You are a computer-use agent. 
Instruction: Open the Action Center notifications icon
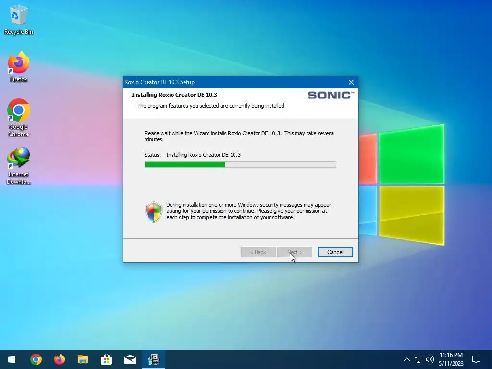(x=476, y=359)
